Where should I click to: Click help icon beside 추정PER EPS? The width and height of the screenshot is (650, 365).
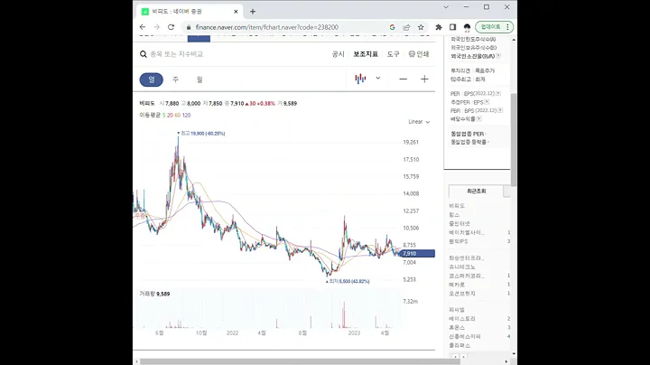tap(487, 102)
